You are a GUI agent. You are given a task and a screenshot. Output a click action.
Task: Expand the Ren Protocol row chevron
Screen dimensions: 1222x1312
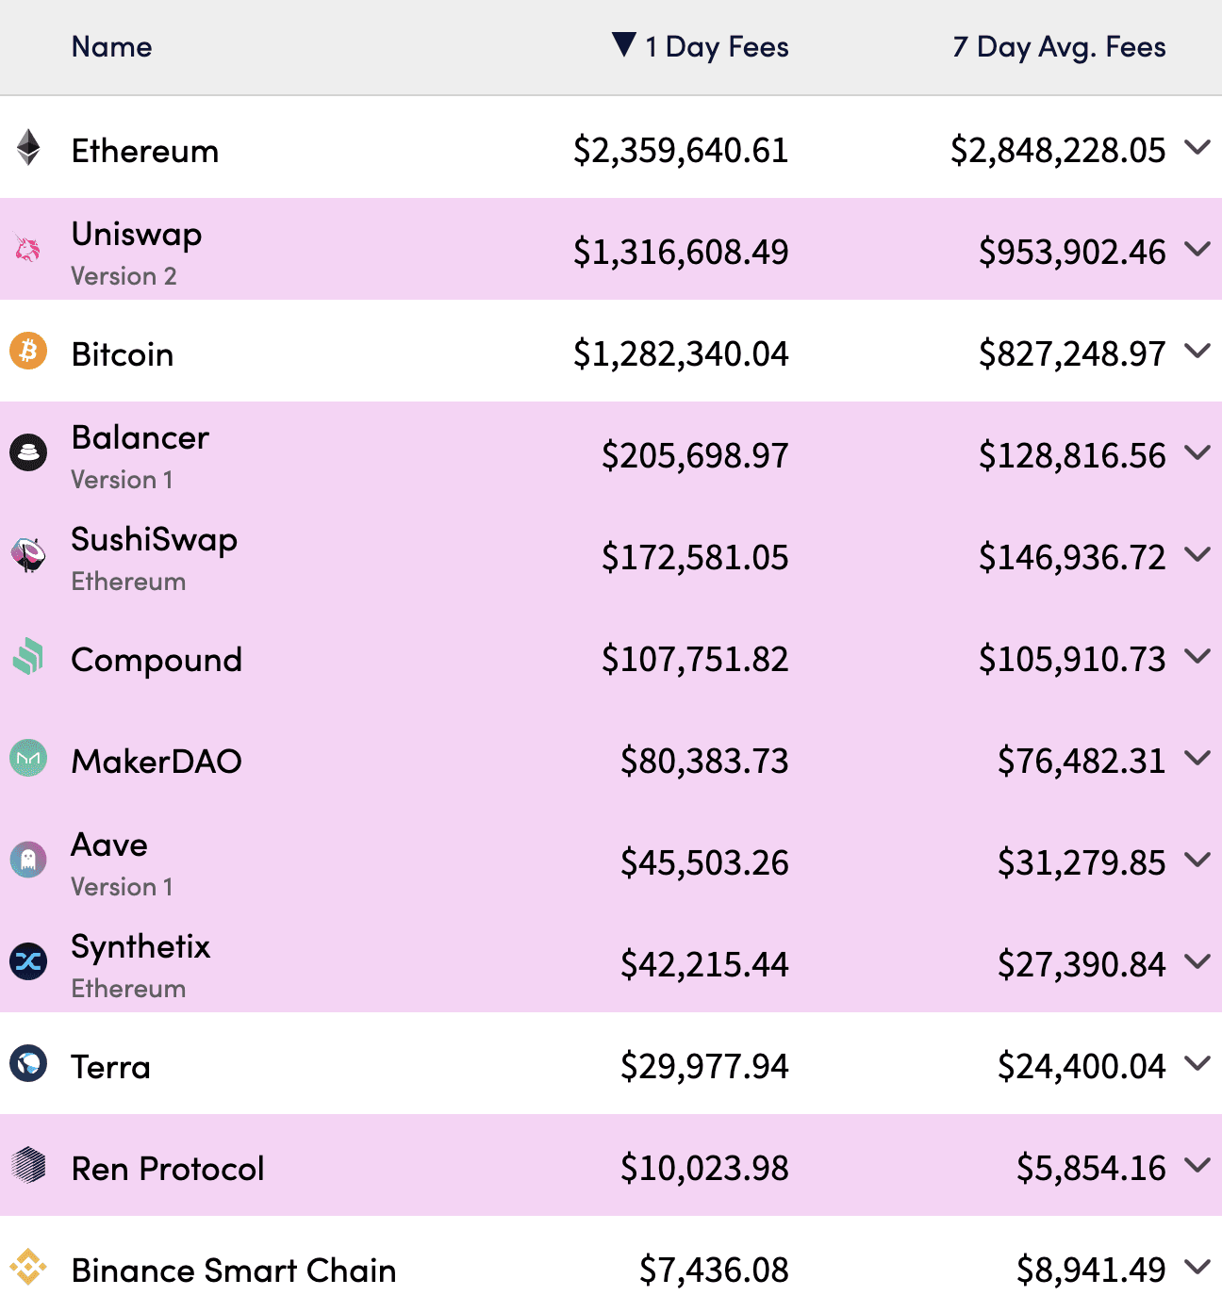point(1197,1165)
